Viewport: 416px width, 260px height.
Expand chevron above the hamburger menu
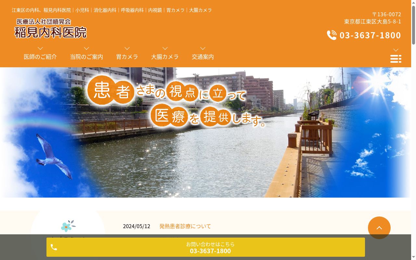pyautogui.click(x=396, y=50)
